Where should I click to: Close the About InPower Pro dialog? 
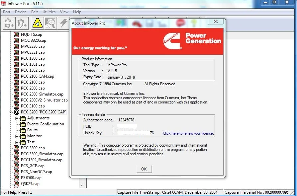click(x=216, y=22)
